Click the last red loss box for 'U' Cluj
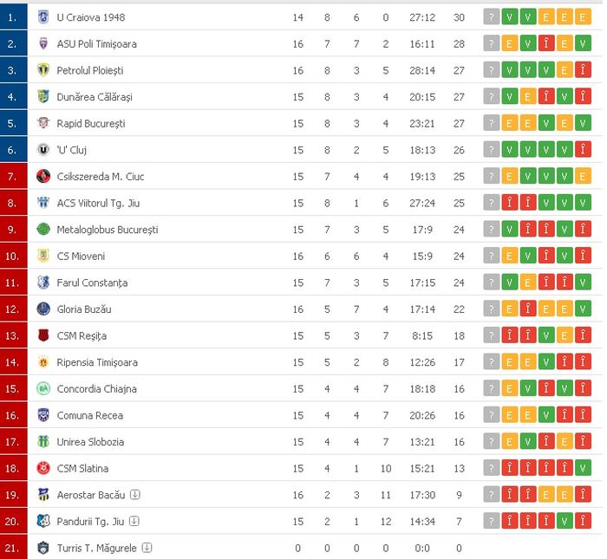607x559 pixels. (583, 150)
